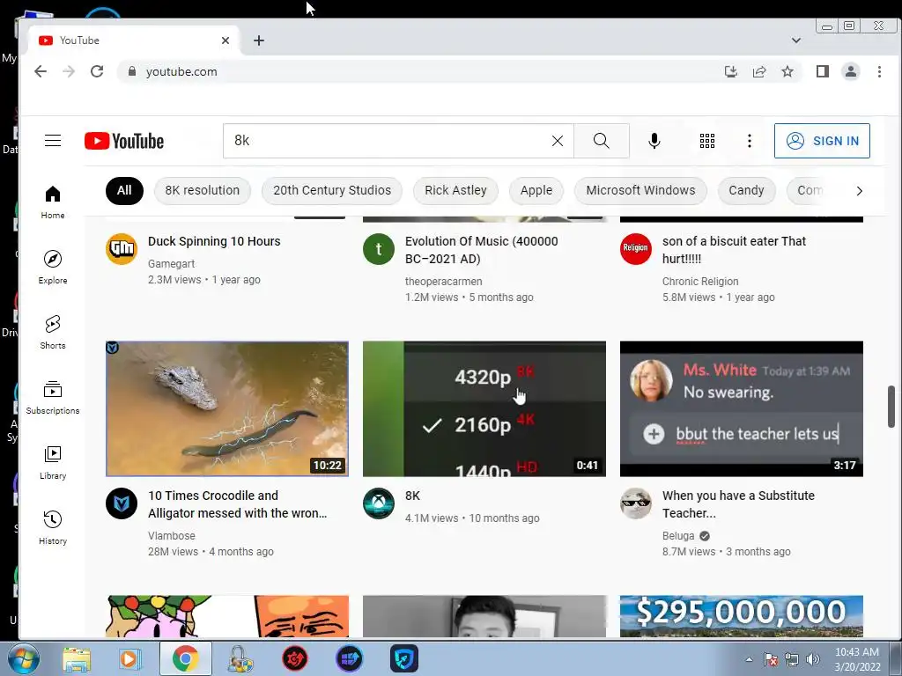
Task: Click the taskbar volume speaker icon
Action: point(813,659)
